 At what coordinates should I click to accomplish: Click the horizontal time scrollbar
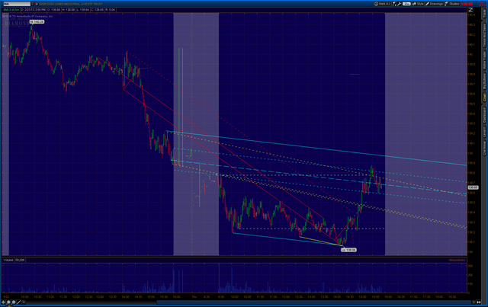tap(314, 302)
